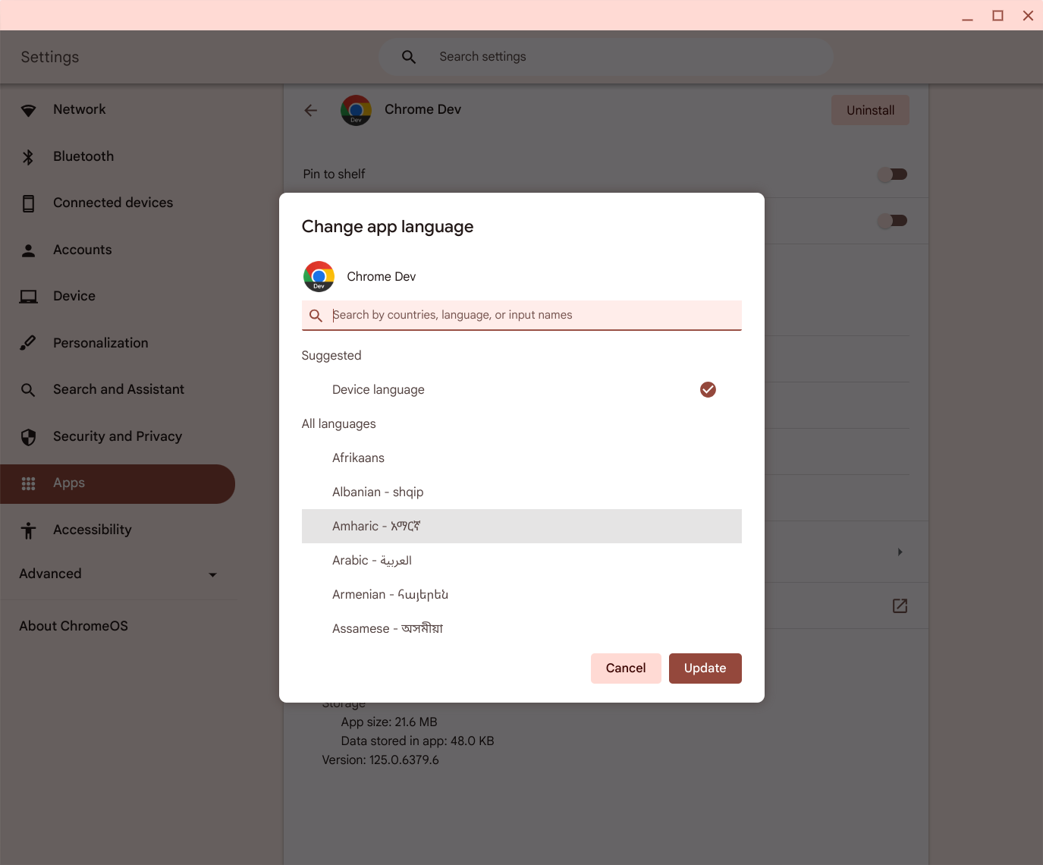Click the Chrome Dev app icon in dialog
The image size is (1043, 865).
319,276
